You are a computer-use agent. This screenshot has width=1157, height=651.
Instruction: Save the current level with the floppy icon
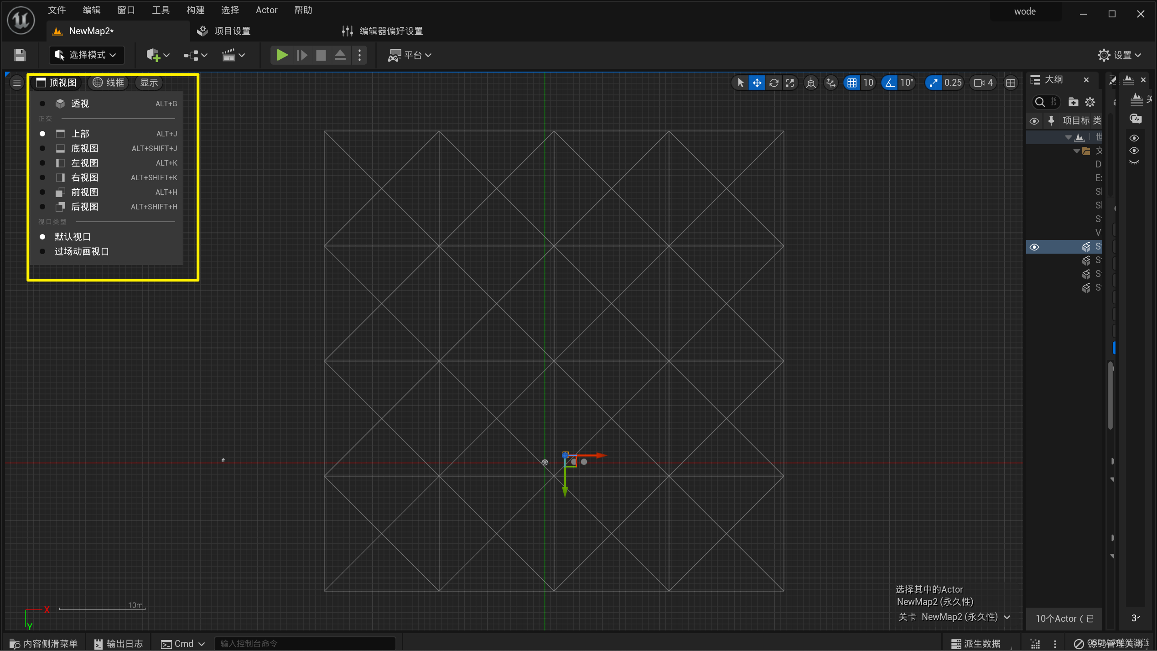coord(20,55)
